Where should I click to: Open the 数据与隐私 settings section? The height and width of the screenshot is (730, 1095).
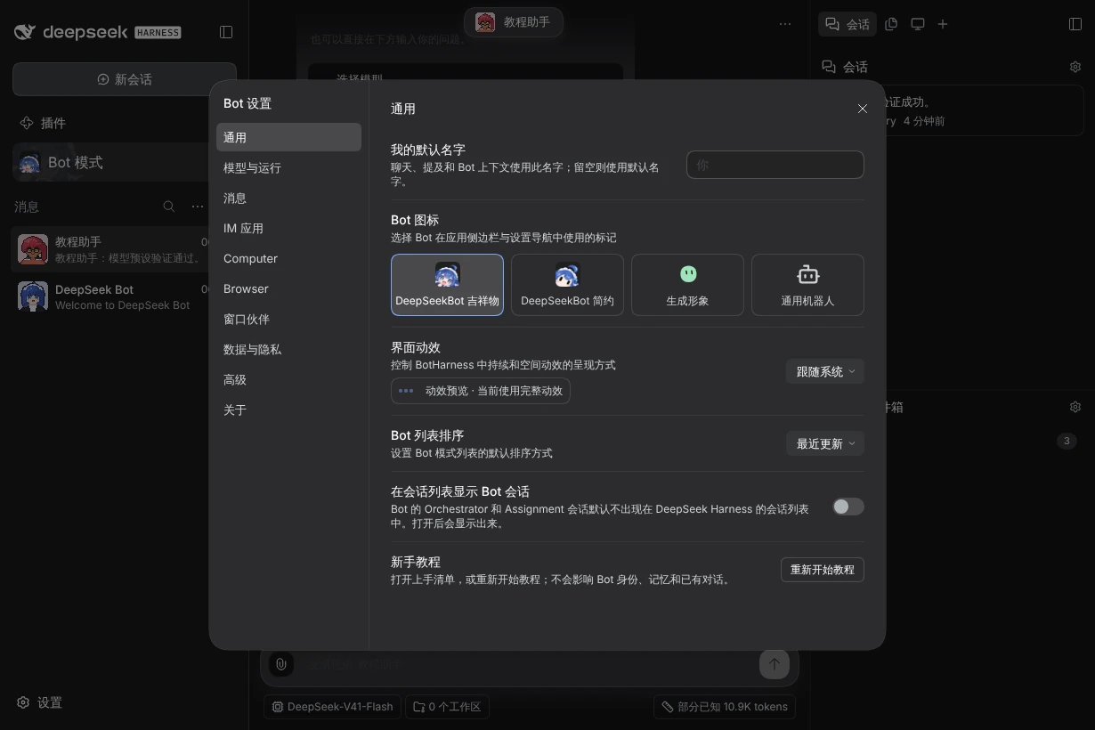click(x=288, y=349)
